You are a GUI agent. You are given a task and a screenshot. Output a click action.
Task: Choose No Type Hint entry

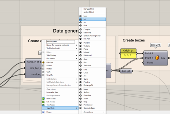(x=92, y=9)
